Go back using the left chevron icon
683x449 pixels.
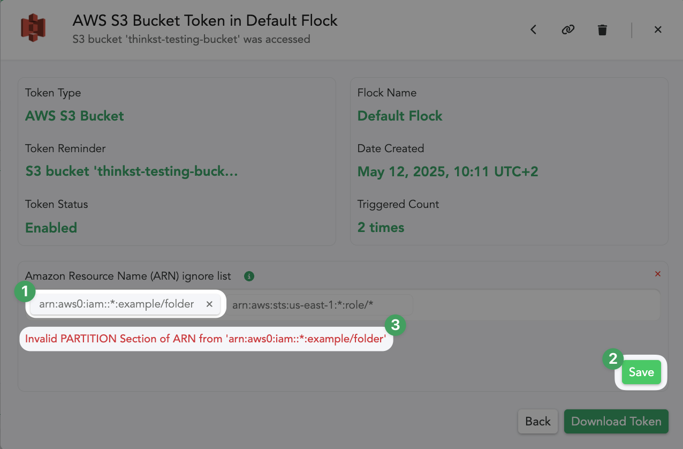pyautogui.click(x=533, y=30)
